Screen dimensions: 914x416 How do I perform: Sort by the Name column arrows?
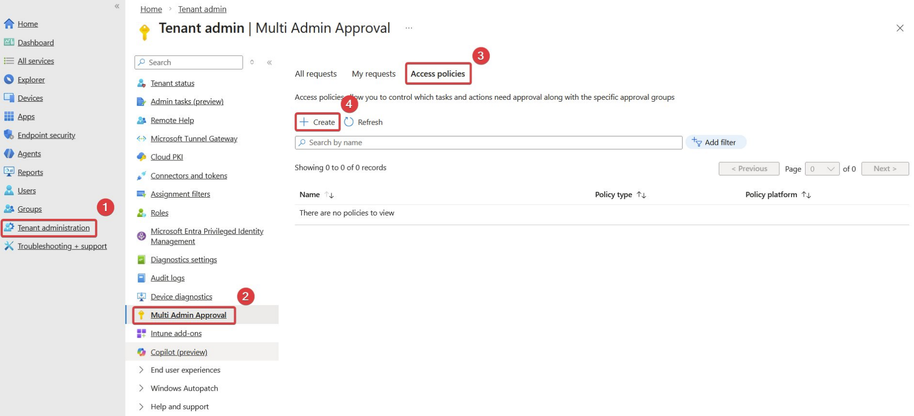point(329,195)
